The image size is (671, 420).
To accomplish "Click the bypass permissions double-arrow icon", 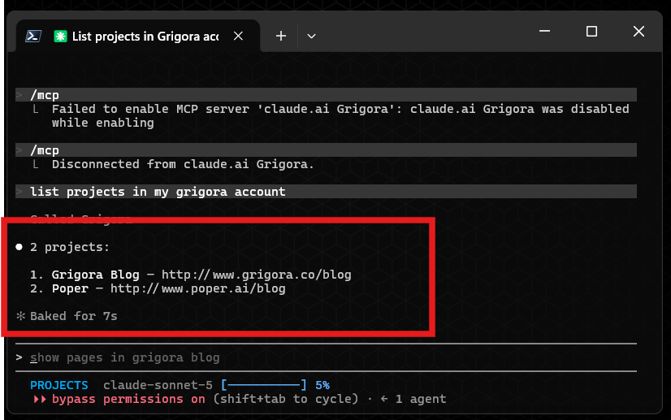I will click(39, 399).
